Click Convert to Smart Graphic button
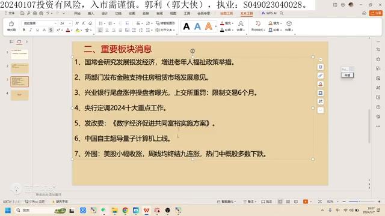Viewport: 385px width, 216px height. 165,23
